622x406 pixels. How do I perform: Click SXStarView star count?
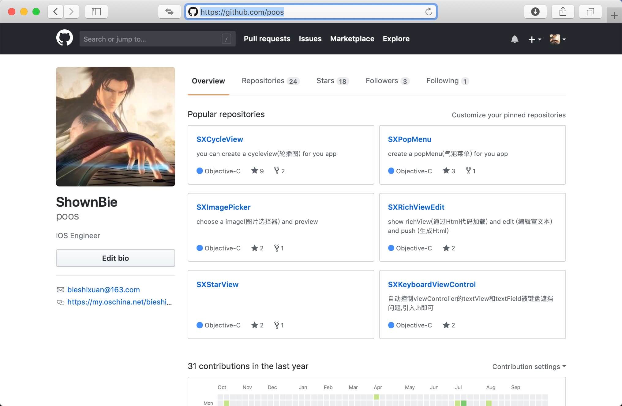coord(257,325)
